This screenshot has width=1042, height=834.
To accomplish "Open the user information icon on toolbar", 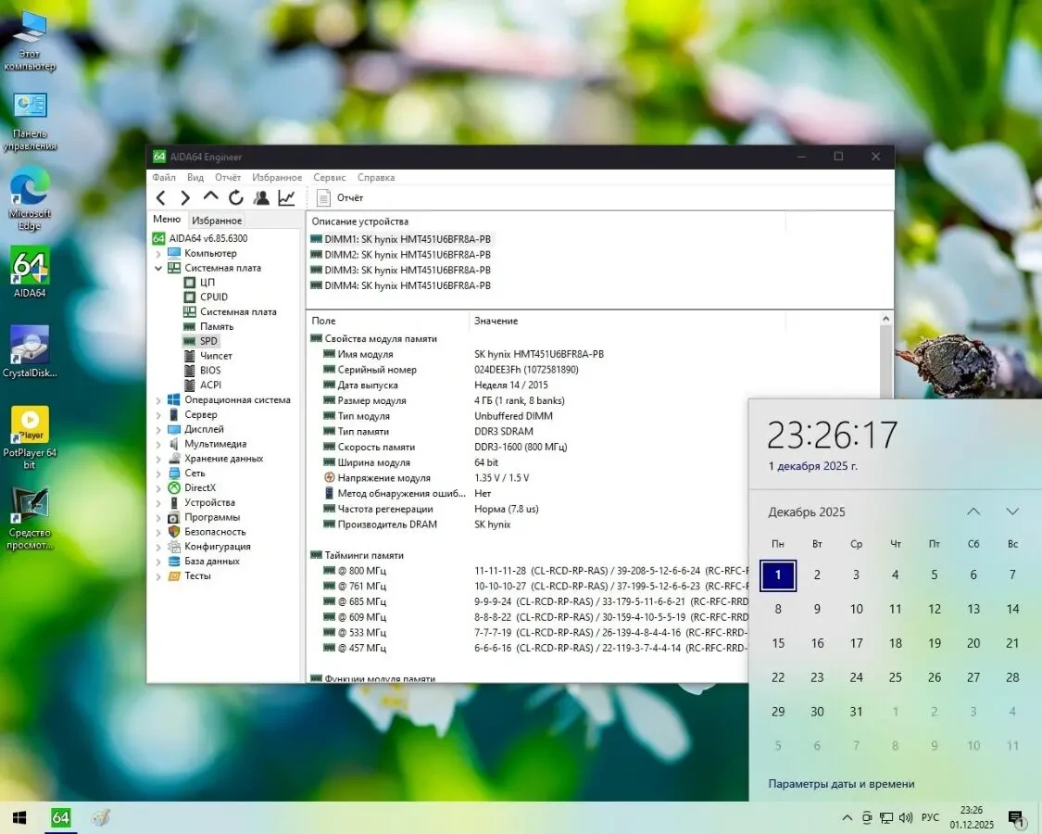I will (x=261, y=197).
